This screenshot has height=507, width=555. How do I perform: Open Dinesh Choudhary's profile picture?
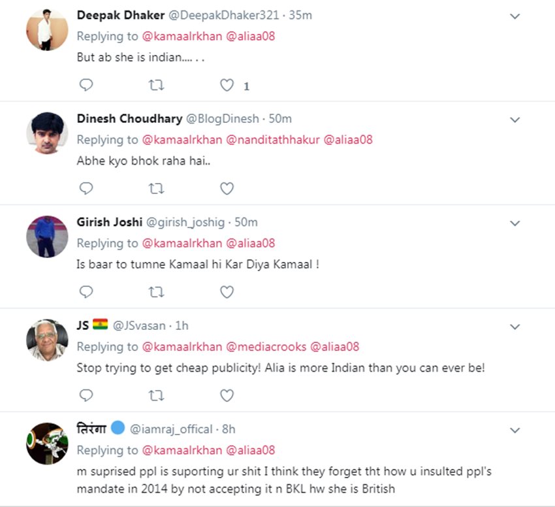47,133
